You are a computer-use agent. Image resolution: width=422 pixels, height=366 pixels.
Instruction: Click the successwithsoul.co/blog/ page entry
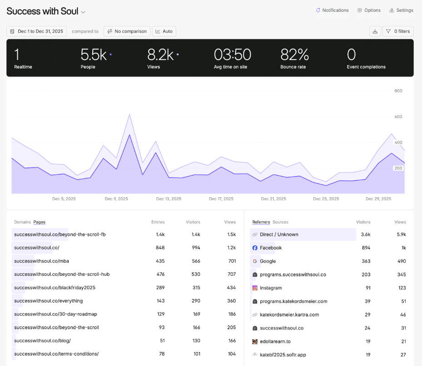42,341
